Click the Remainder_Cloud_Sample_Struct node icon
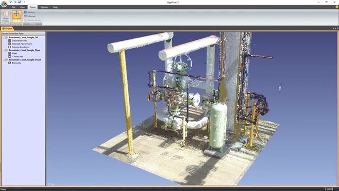This screenshot has width=339, height=191. coord(6,59)
